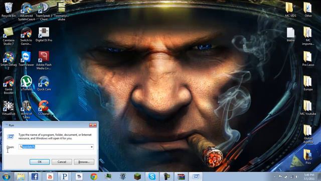The image size is (321, 181).
Task: Open the Recycle Bin desktop icon
Action: (9, 10)
